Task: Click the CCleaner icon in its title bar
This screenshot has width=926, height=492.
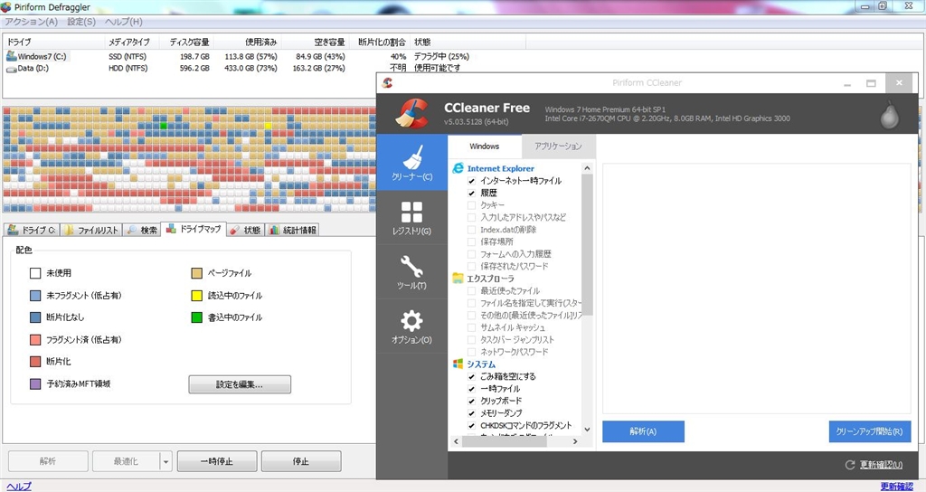Action: [x=387, y=82]
